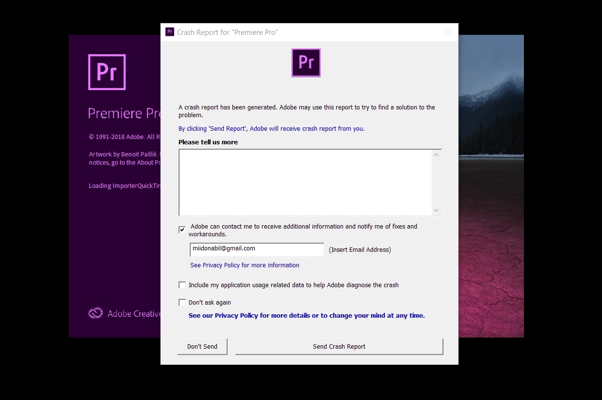This screenshot has height=400, width=602.
Task: Click the A crash report has been generated text
Action: point(307,111)
